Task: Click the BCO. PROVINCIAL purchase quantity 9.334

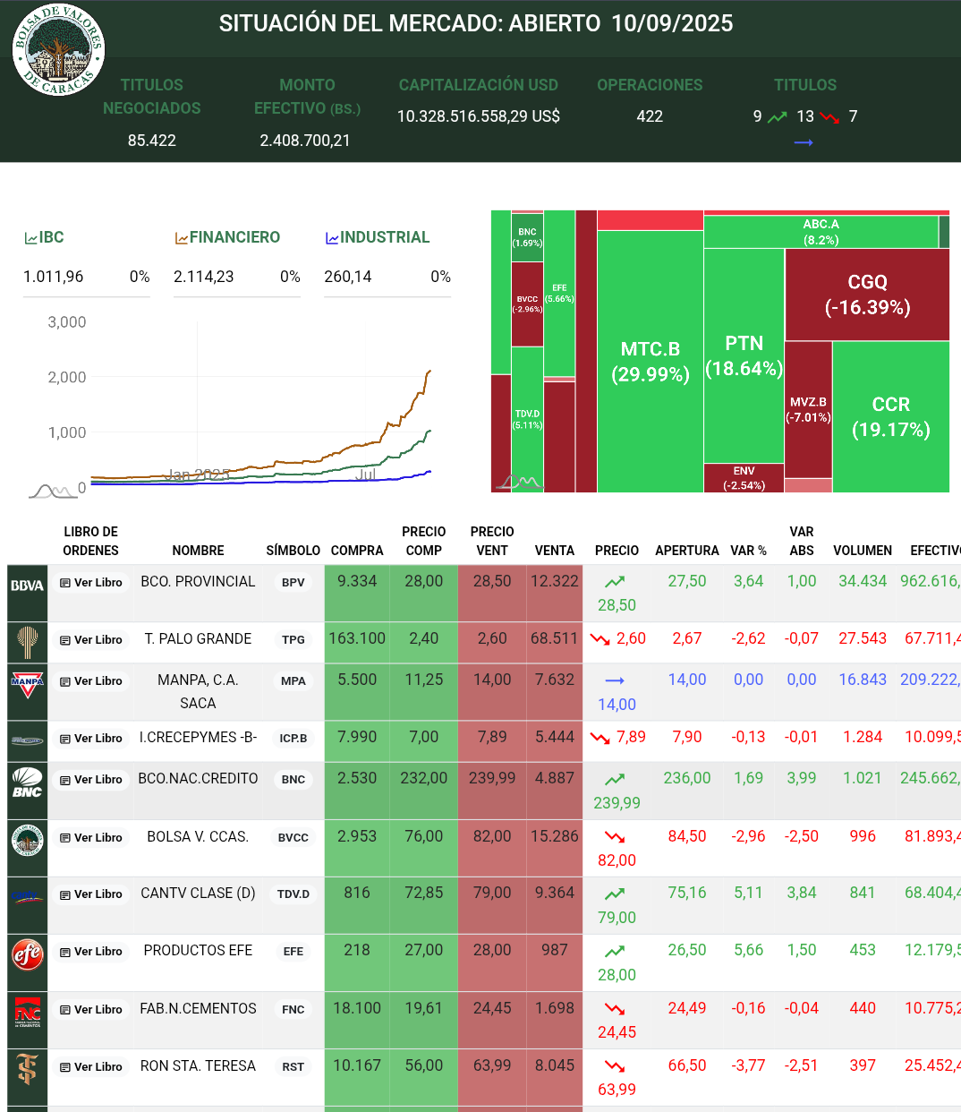Action: [x=357, y=581]
